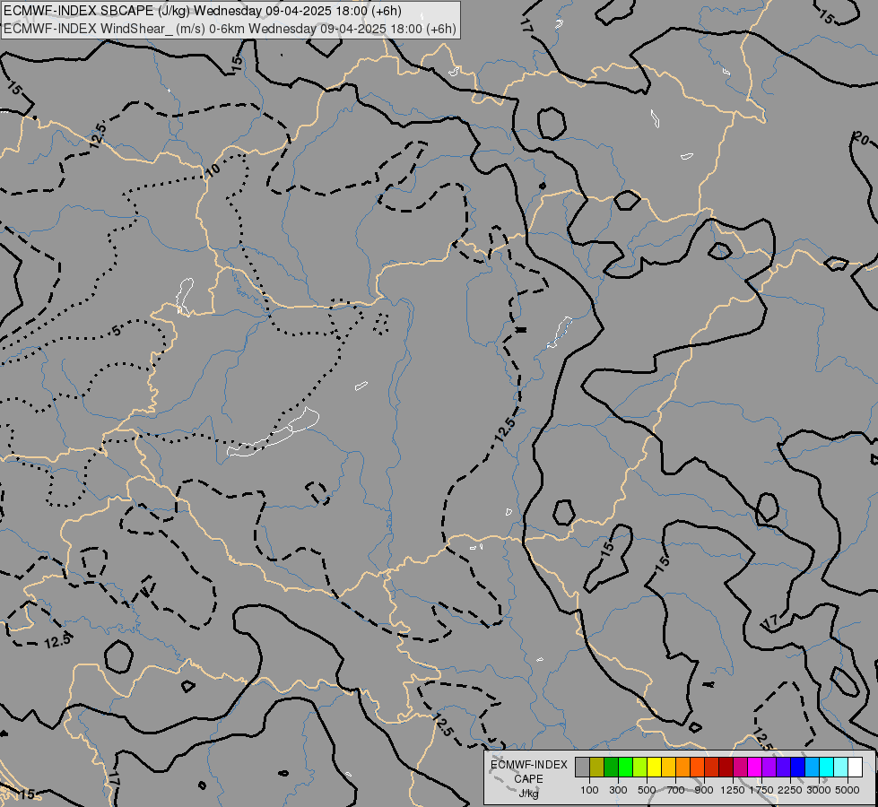878x807 pixels.
Task: Click the CAPE label in the legend
Action: (x=528, y=779)
